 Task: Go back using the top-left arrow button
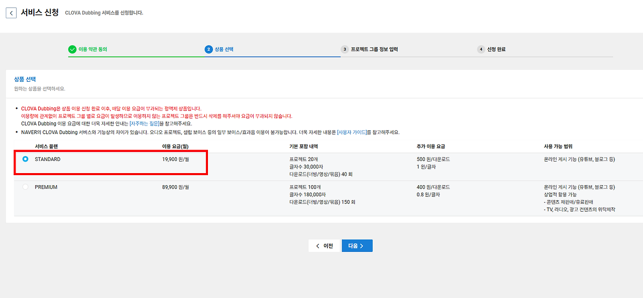[x=11, y=13]
